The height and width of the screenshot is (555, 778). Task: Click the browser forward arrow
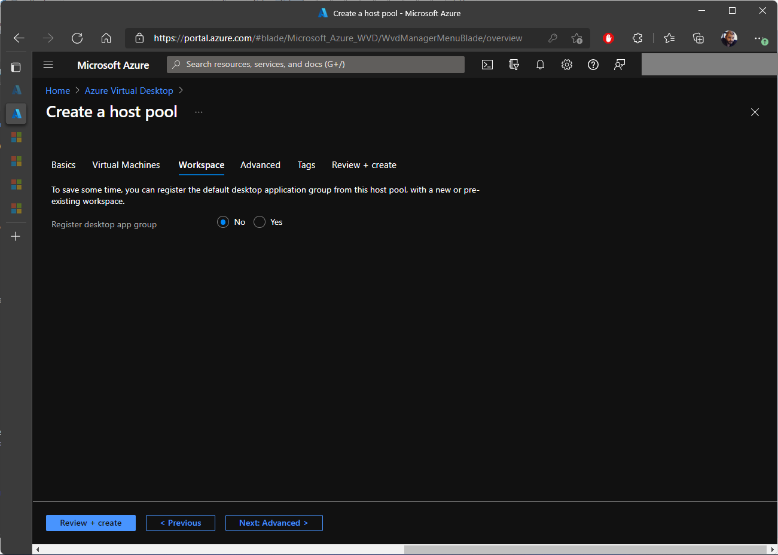click(48, 38)
